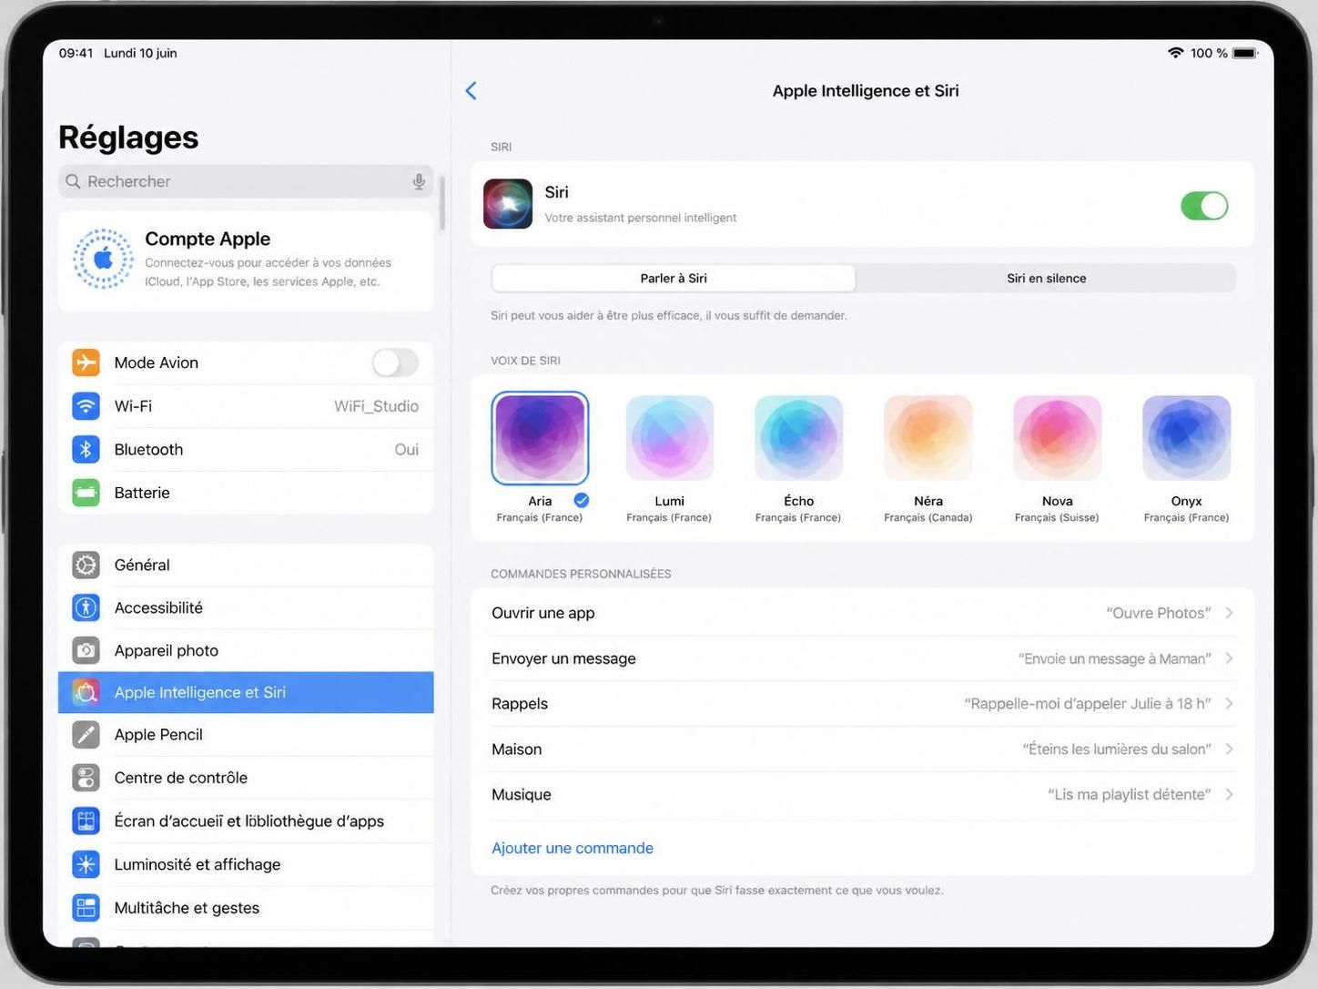The width and height of the screenshot is (1318, 989).
Task: Turn off the Siri switch
Action: click(x=1204, y=206)
